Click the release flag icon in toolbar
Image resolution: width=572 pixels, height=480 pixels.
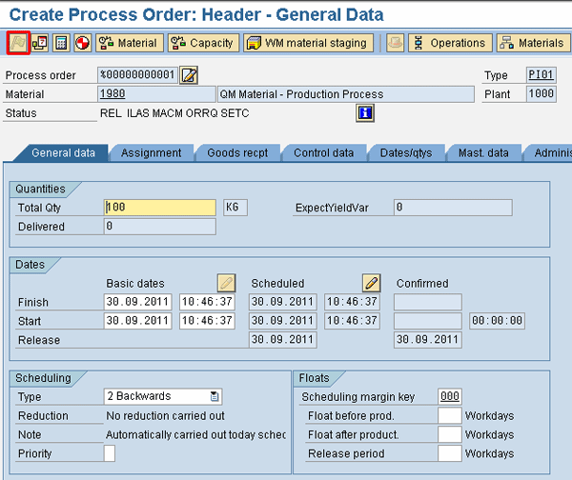tap(16, 43)
